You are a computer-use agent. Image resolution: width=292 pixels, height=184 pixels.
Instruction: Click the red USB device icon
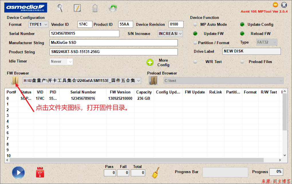(40, 172)
